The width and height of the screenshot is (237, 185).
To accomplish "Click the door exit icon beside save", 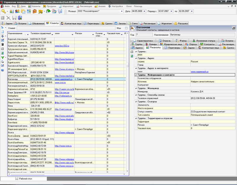I will point(20,18).
